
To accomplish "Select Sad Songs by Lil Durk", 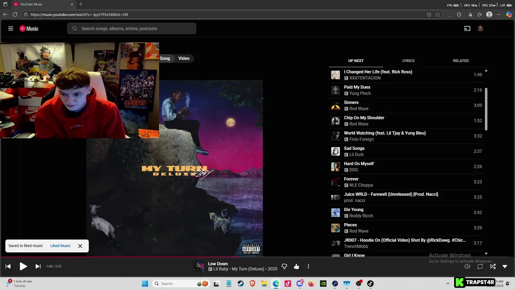I will click(x=406, y=151).
